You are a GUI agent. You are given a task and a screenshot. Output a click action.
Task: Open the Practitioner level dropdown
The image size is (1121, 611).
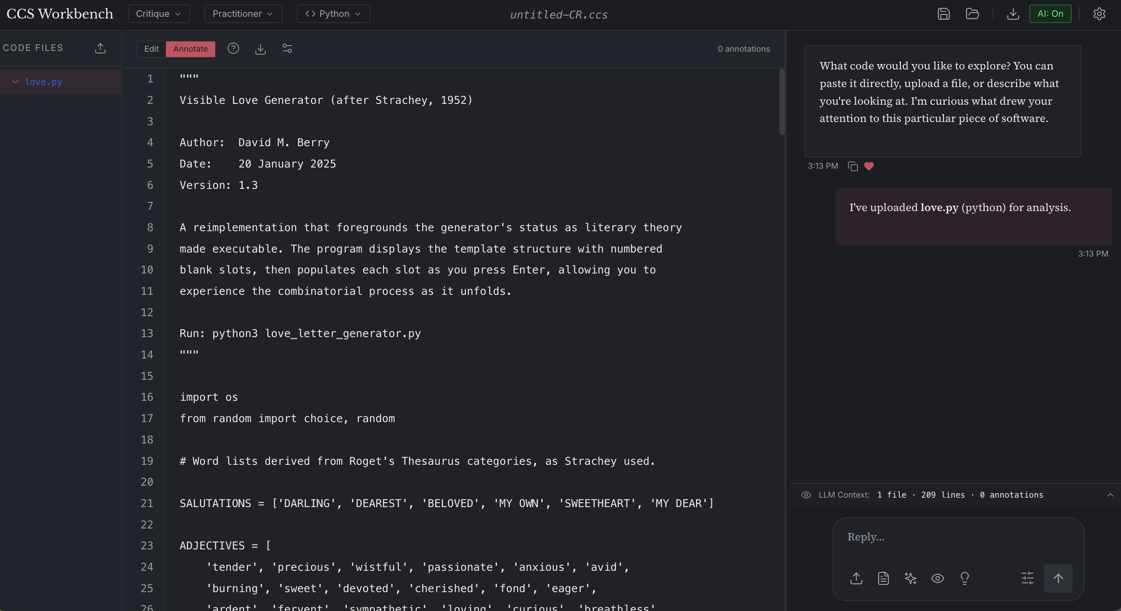tap(243, 14)
